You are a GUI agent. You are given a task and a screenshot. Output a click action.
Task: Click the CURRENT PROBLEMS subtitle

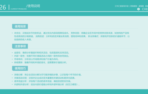(x=18, y=9)
